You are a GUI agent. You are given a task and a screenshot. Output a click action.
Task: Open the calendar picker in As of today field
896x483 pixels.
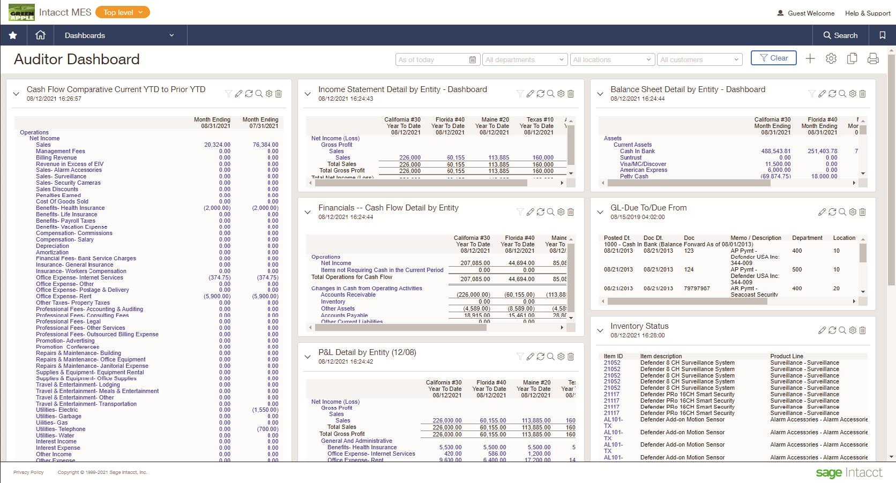pyautogui.click(x=472, y=60)
